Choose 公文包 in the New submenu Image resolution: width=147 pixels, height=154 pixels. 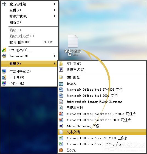click(x=102, y=150)
